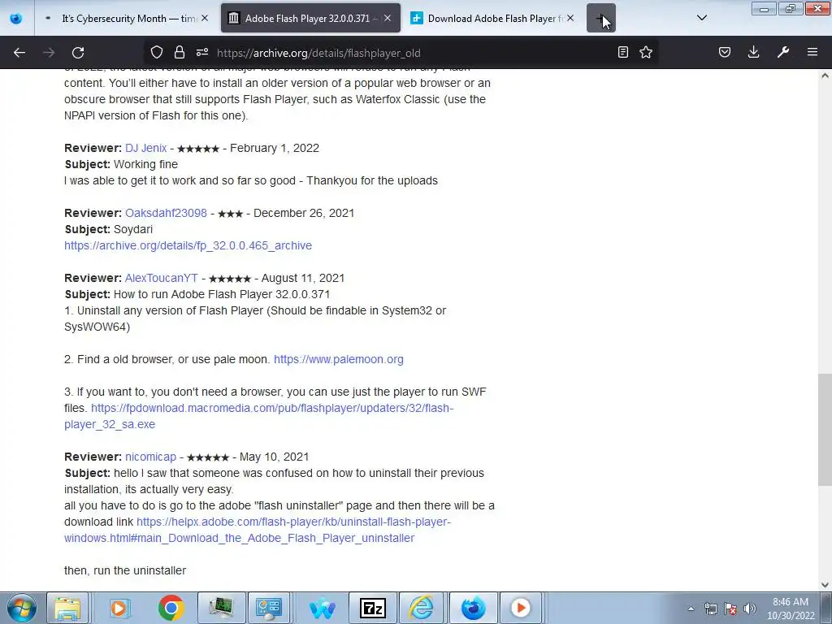Show hidden system tray icons
Viewport: 832px width, 624px height.
coord(691,609)
